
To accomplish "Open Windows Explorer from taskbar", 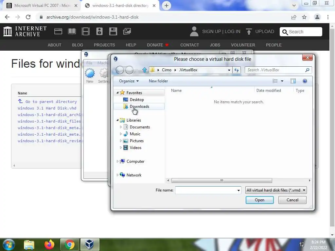I will [x=29, y=244].
